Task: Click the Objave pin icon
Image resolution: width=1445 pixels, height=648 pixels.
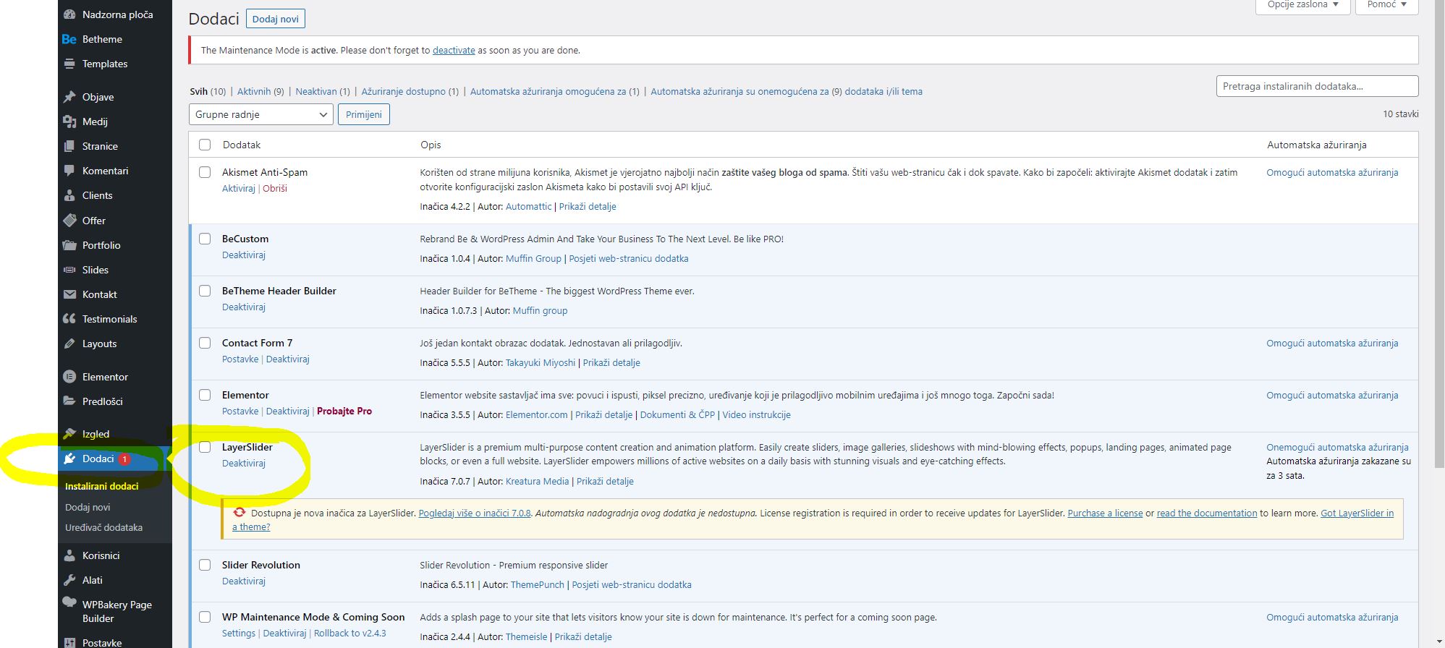Action: pos(69,97)
